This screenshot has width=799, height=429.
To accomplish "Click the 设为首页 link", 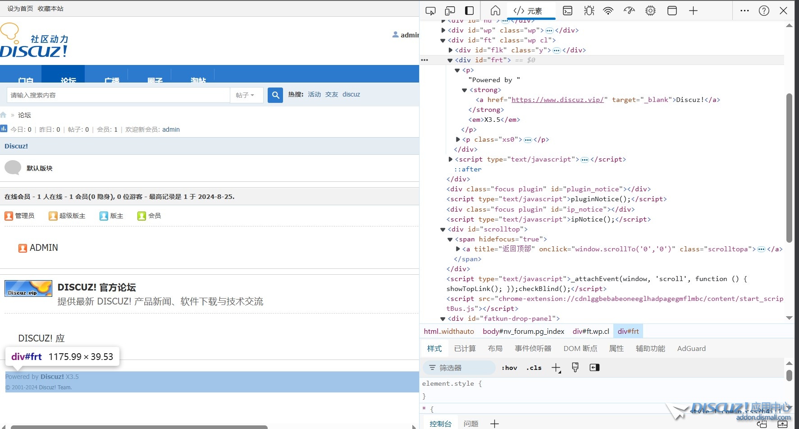I will [x=20, y=9].
